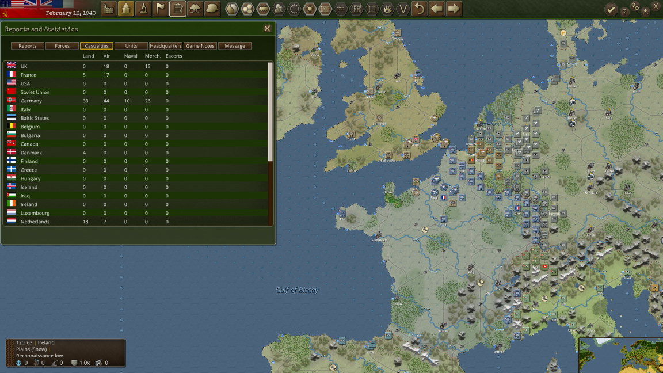Close the Reports and Statistics panel
The width and height of the screenshot is (663, 373).
[267, 28]
